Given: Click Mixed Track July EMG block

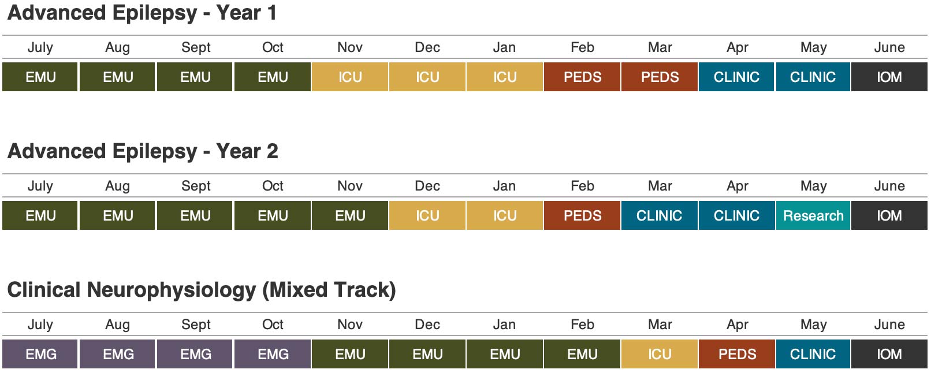Looking at the screenshot, I should [x=40, y=354].
